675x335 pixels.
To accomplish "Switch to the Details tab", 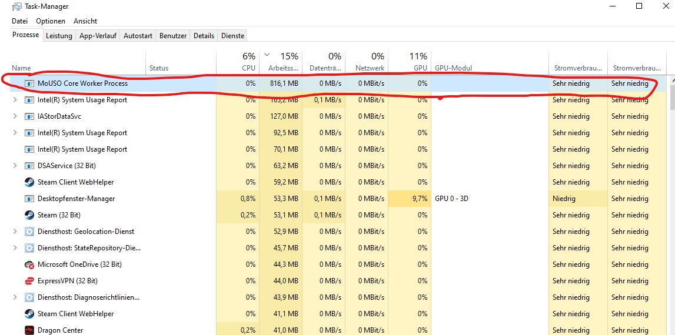I will click(204, 36).
